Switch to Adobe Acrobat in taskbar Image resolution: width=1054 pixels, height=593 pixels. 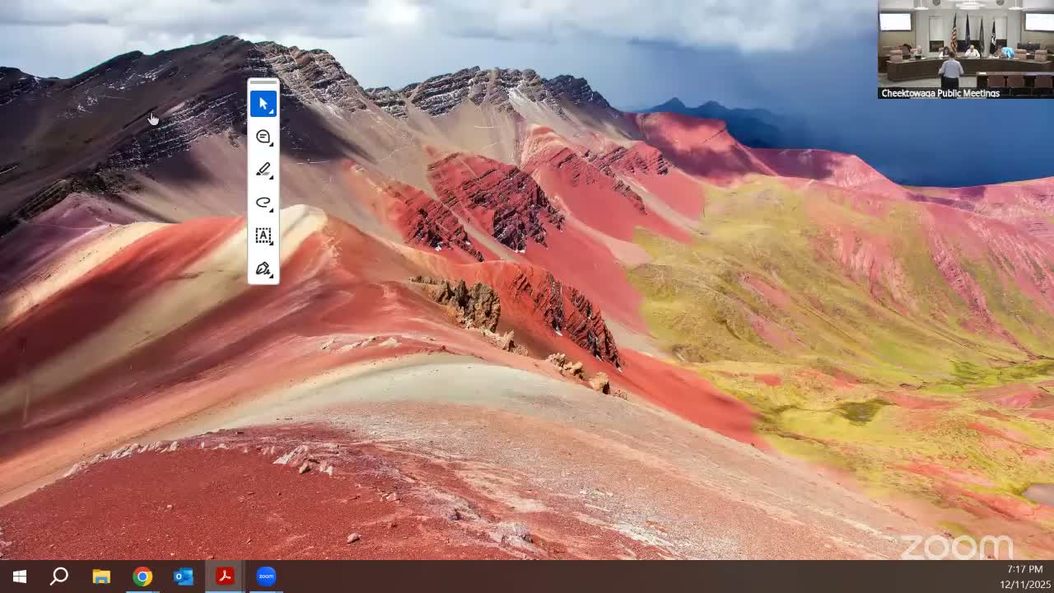click(x=225, y=577)
